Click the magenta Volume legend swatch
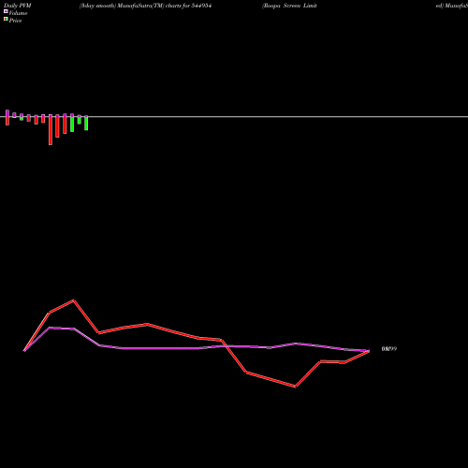 click(6, 11)
